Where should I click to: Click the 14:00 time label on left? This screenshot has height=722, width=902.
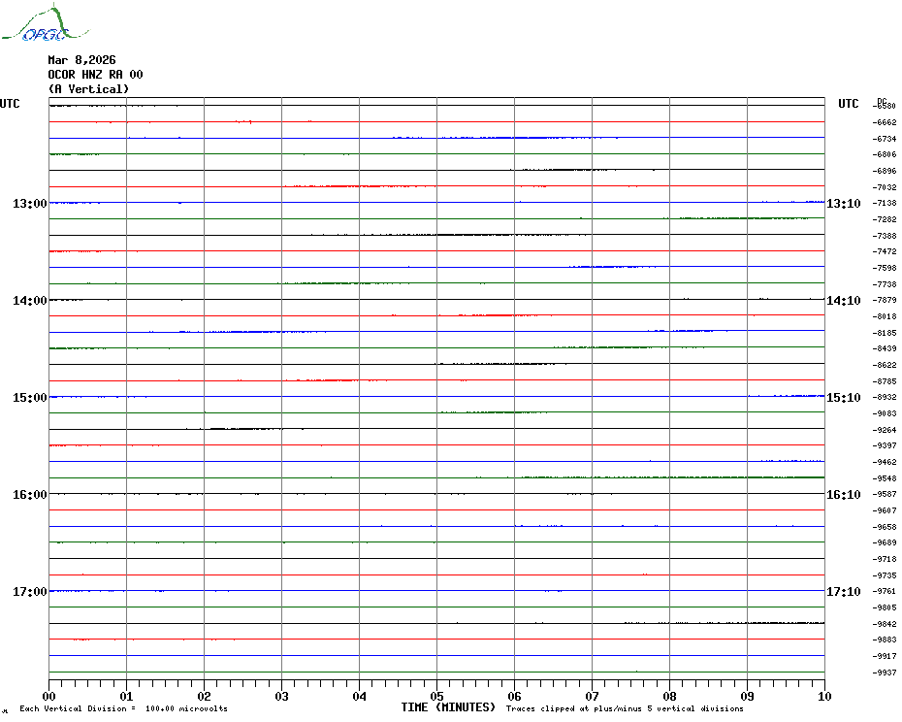tap(30, 301)
